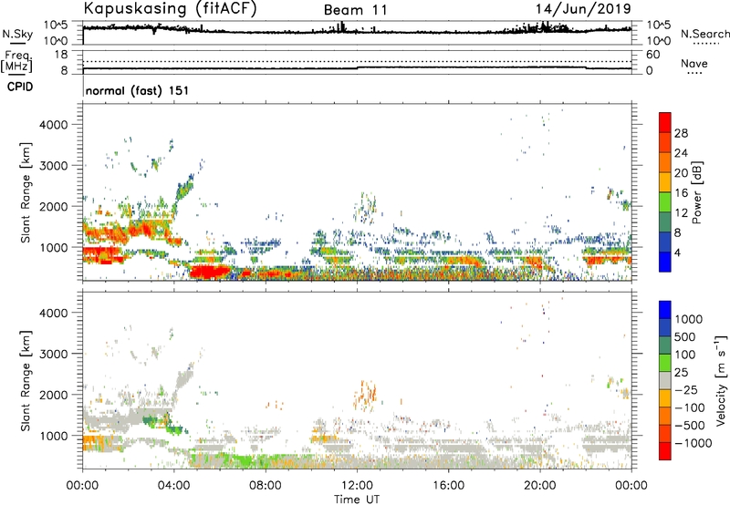
Task: Click the gray band of Velocity colorbar
Action: (665, 381)
